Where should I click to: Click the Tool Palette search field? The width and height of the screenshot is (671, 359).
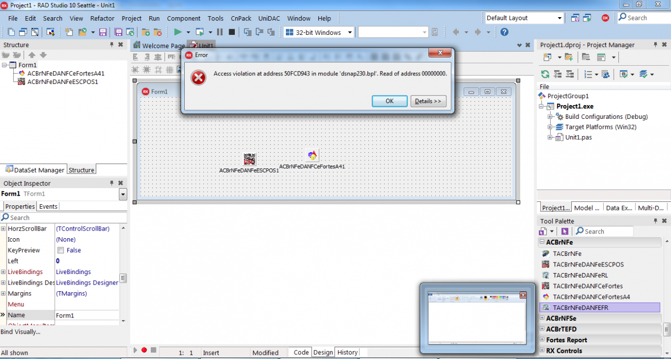click(x=604, y=231)
